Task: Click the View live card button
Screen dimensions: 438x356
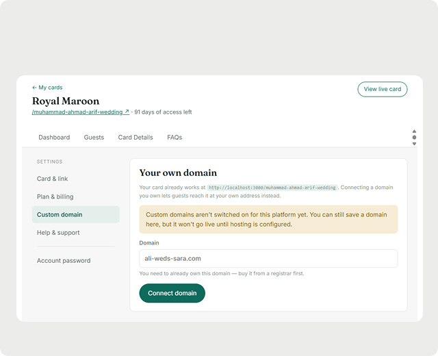Action: pos(383,89)
